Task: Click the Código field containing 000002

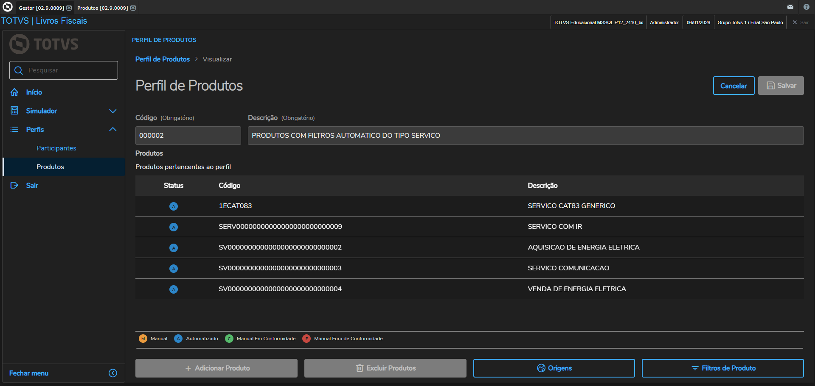Action: click(x=188, y=136)
